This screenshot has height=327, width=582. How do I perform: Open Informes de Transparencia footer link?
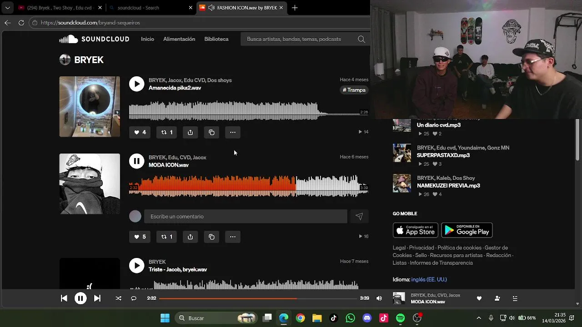click(441, 263)
